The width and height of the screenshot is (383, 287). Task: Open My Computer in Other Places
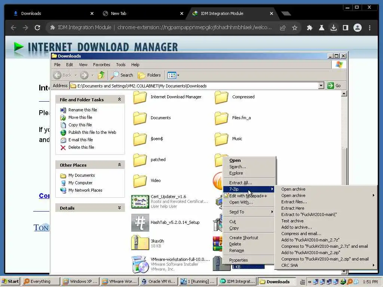(x=80, y=183)
